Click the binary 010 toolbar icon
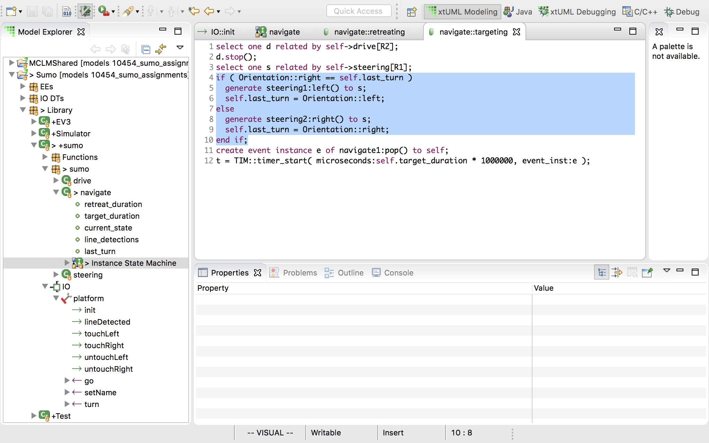Viewport: 709px width, 443px height. 67,11
